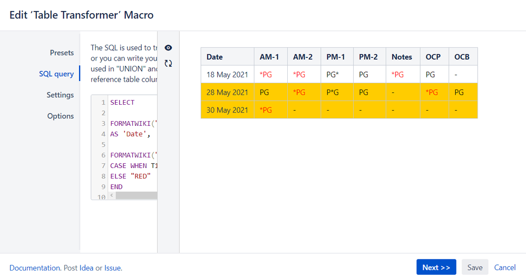Click inside the SQL code editor
The image size is (526, 279).
click(133, 144)
